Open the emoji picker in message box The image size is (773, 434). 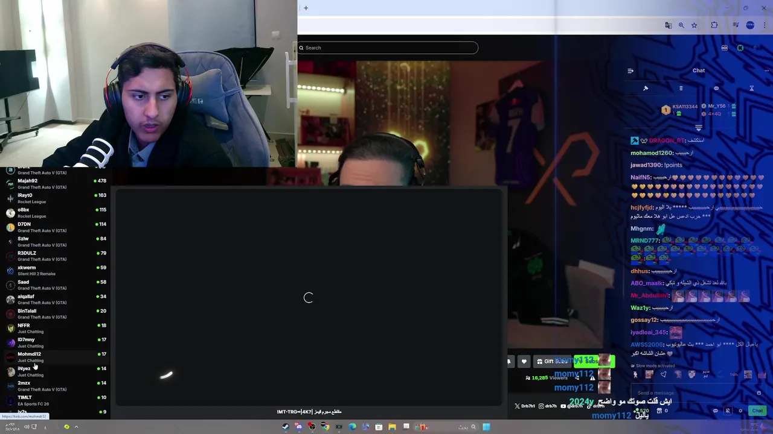pos(759,392)
